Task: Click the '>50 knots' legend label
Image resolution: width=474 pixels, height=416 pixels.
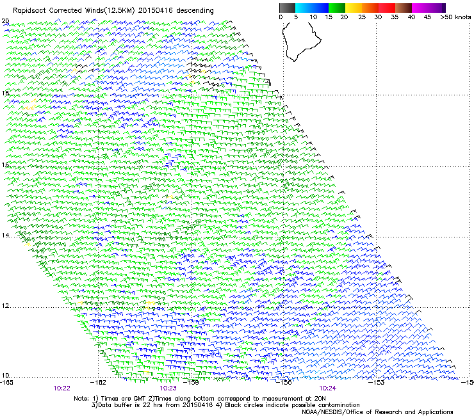Action: point(455,17)
